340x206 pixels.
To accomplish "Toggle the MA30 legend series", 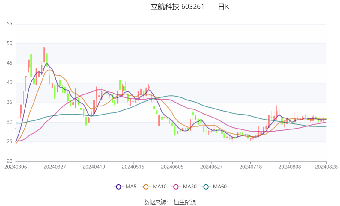I will (x=184, y=187).
